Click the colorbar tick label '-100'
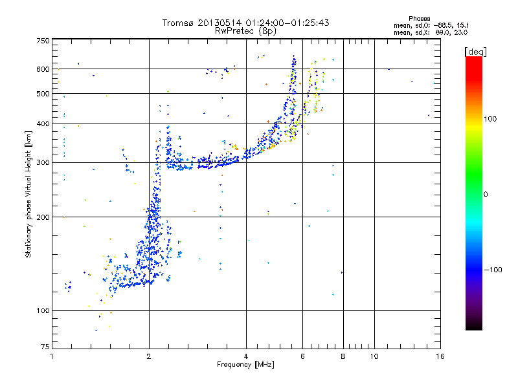This screenshot has height=388, width=518. [x=493, y=270]
